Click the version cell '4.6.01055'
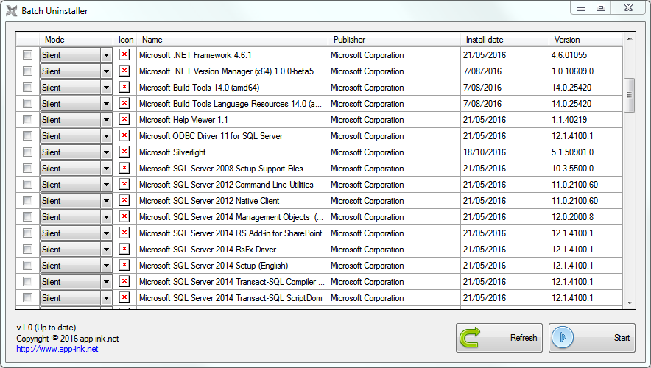 pyautogui.click(x=585, y=55)
